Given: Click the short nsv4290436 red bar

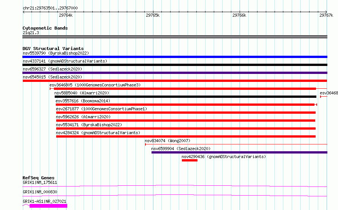Looking at the screenshot, I should click(x=190, y=160).
